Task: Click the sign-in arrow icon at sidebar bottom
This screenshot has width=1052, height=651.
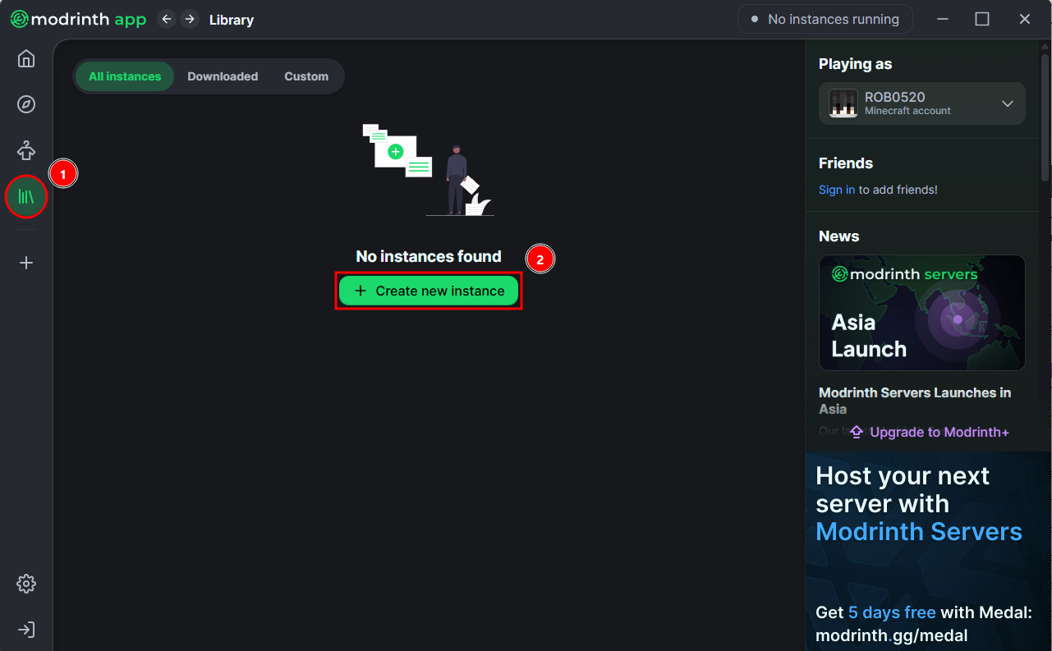Action: 26,630
